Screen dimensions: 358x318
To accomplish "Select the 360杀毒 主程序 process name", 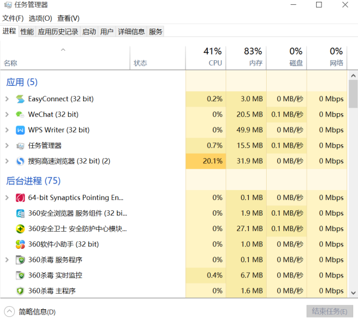I will pyautogui.click(x=51, y=291).
